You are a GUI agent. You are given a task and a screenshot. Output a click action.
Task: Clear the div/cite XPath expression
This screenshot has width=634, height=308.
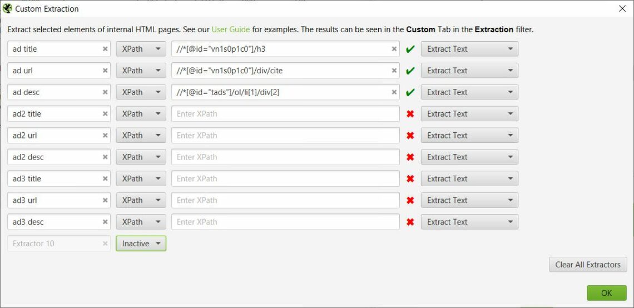click(x=394, y=71)
